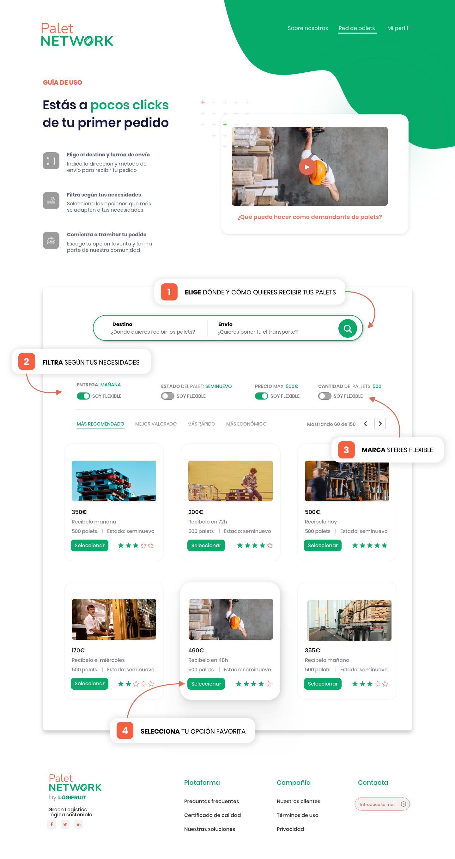The image size is (455, 859).
Task: Go to previous results page chevron
Action: point(366,424)
